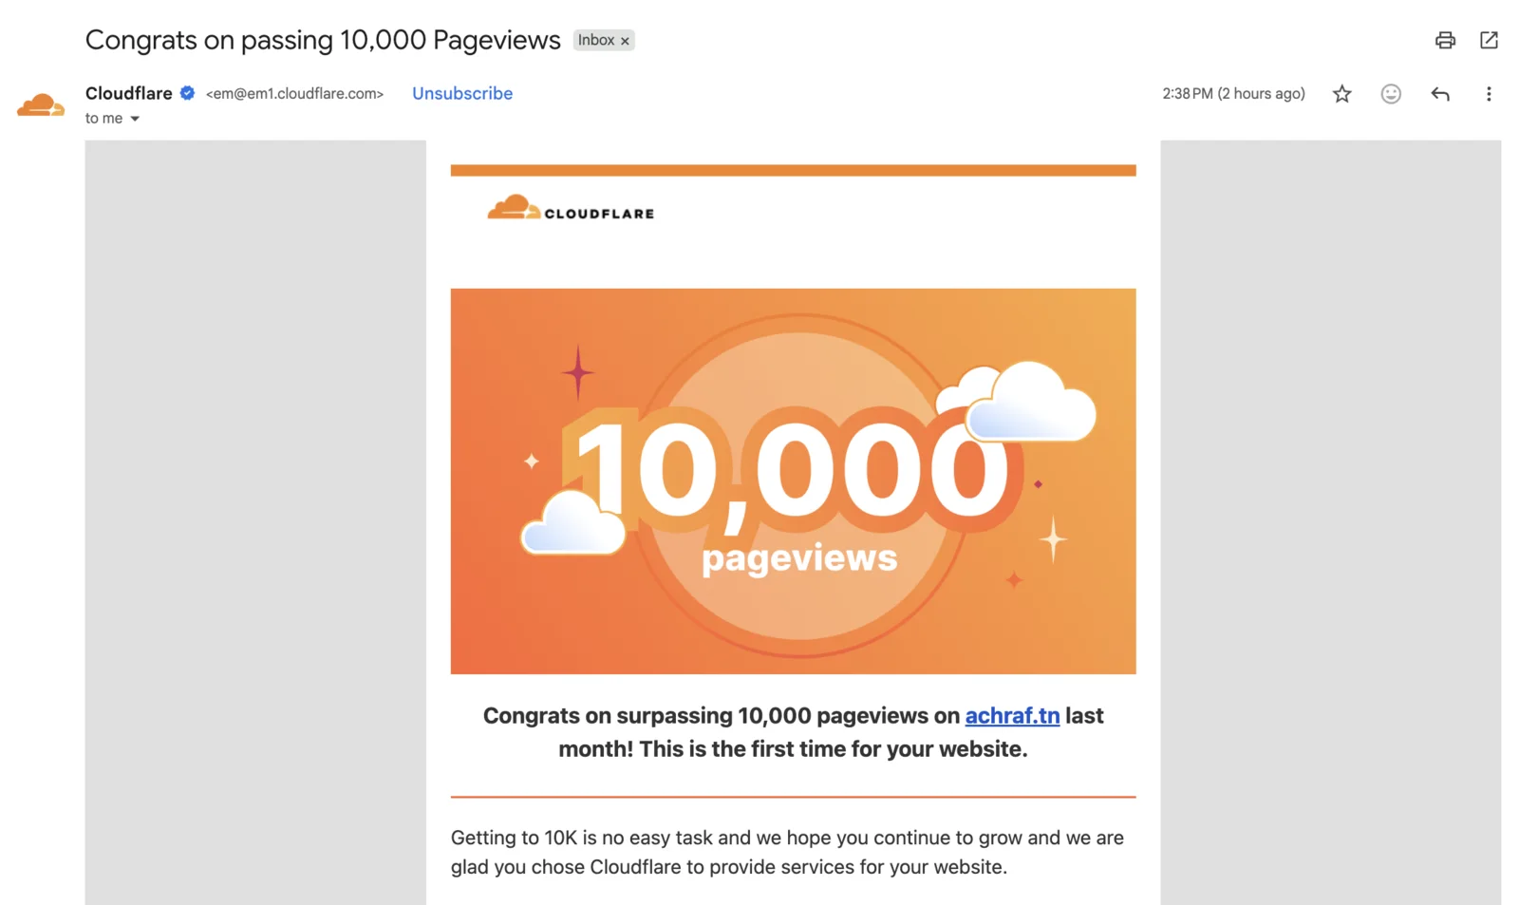Click the 'Getting to 10K is no easy task' paragraph

[787, 852]
